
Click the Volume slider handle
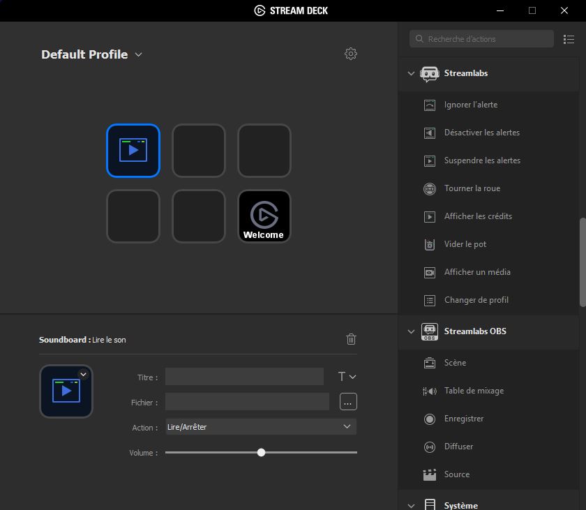[261, 453]
